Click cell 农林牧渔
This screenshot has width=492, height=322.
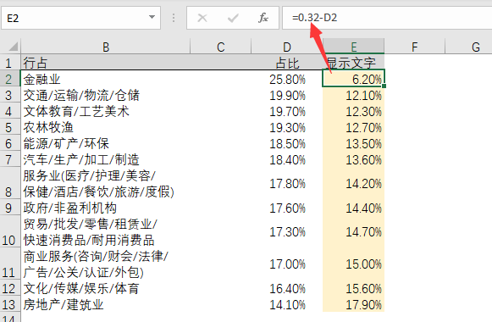pyautogui.click(x=105, y=128)
